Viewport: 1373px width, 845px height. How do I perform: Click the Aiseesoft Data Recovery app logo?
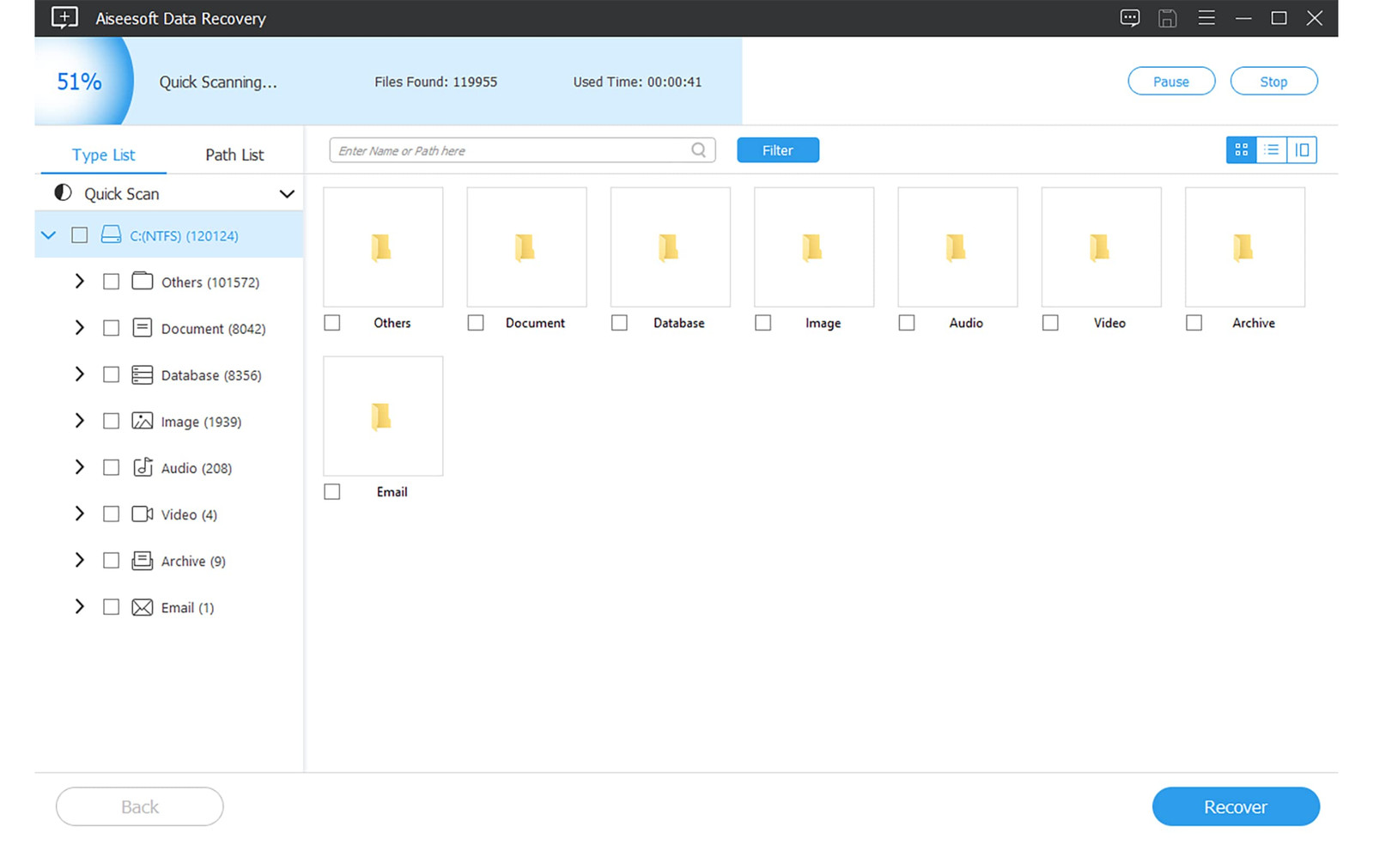[64, 18]
